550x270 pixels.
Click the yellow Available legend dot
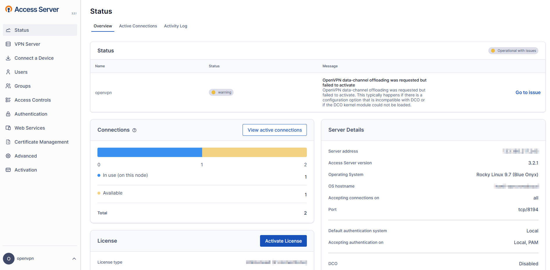click(x=99, y=193)
